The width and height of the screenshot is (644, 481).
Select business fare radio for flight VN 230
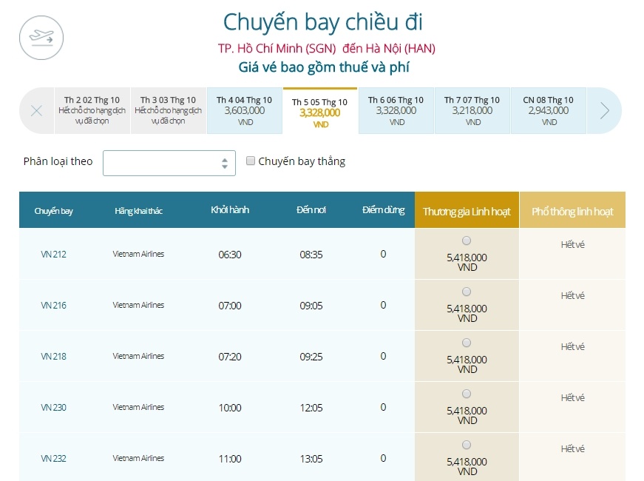pos(467,394)
